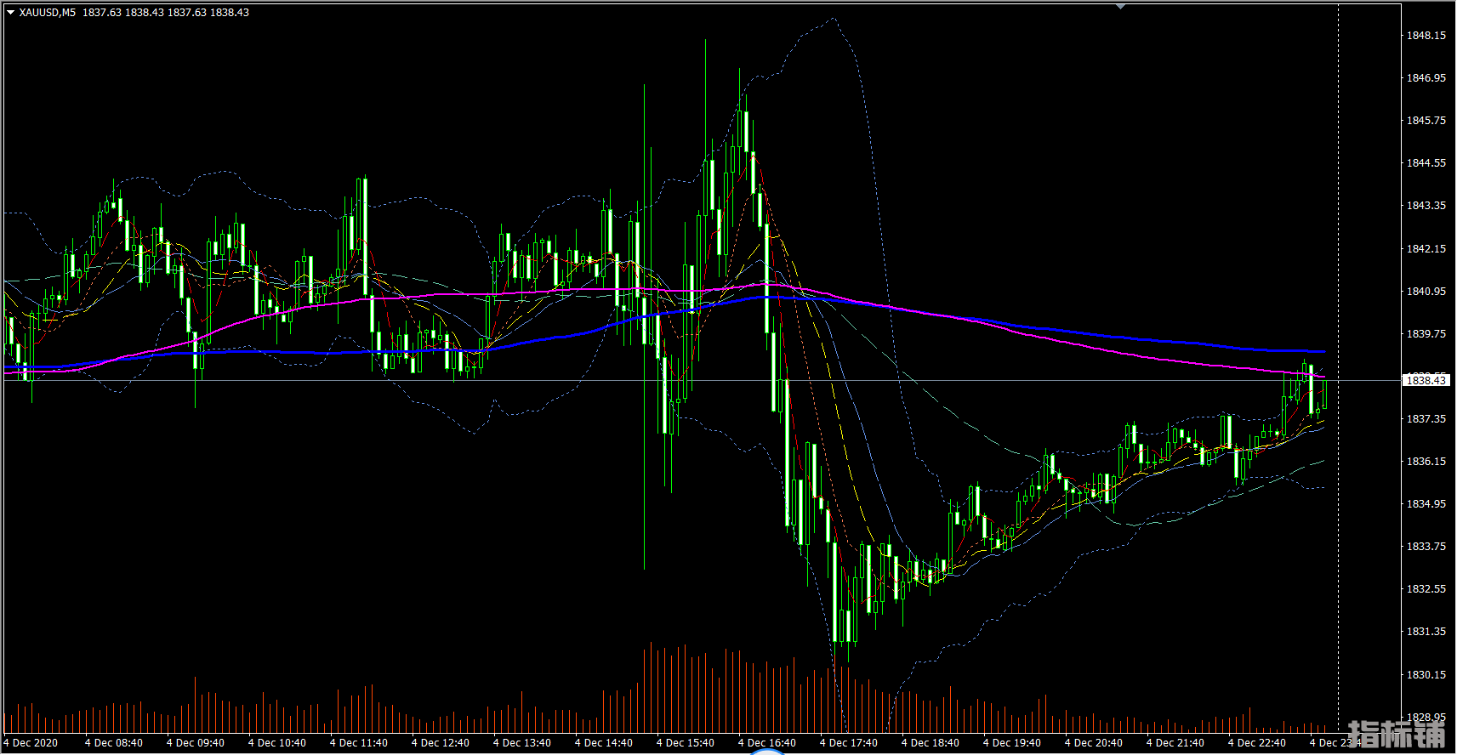Click the 1834.95 price axis label
This screenshot has height=755, width=1457.
pos(1426,503)
